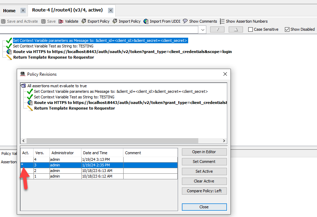Enable the Case Sensitive checkbox
This screenshot has width=317, height=217.
(250, 30)
